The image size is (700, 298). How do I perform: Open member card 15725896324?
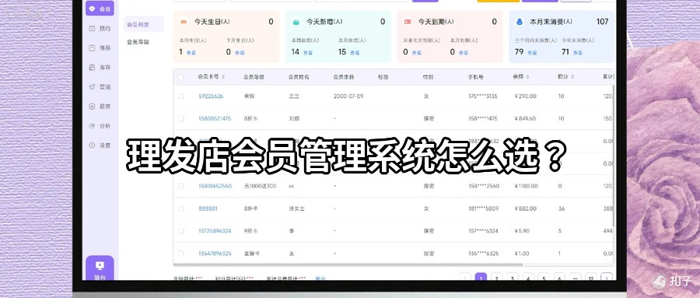[x=215, y=231]
